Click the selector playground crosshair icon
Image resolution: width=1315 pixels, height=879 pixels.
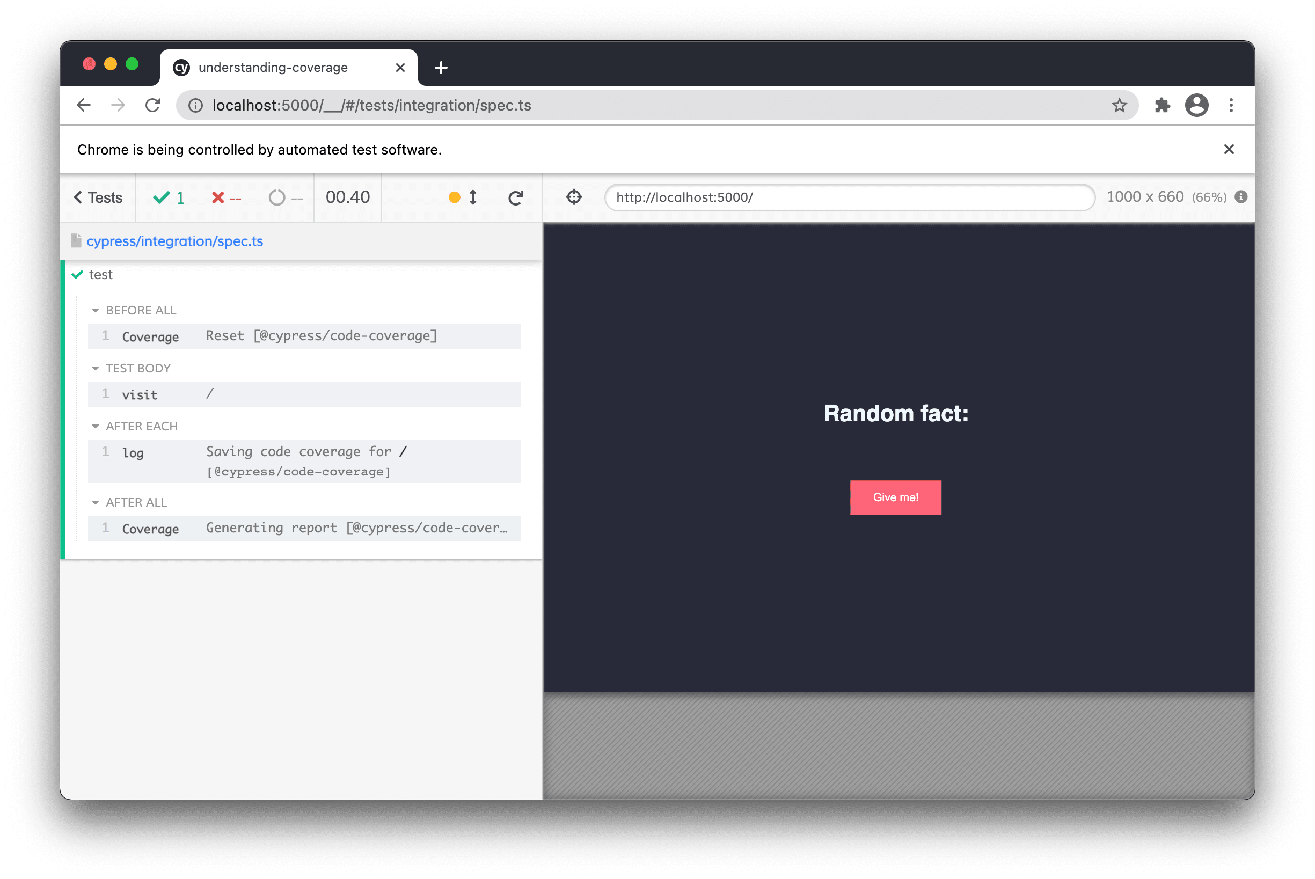coord(574,197)
